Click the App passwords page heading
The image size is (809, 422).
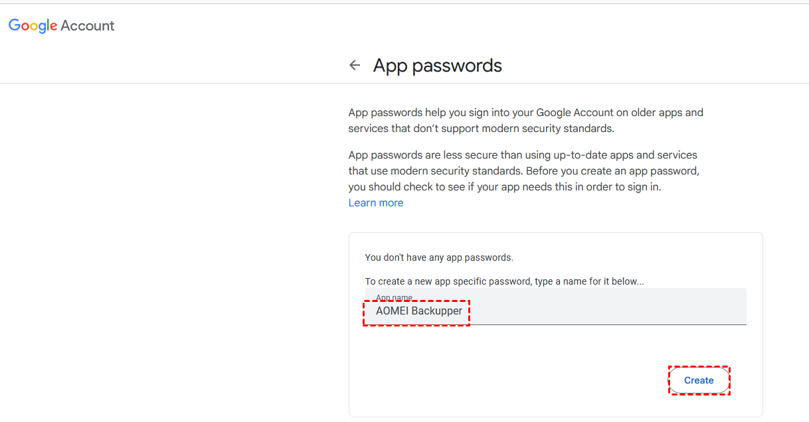[437, 65]
